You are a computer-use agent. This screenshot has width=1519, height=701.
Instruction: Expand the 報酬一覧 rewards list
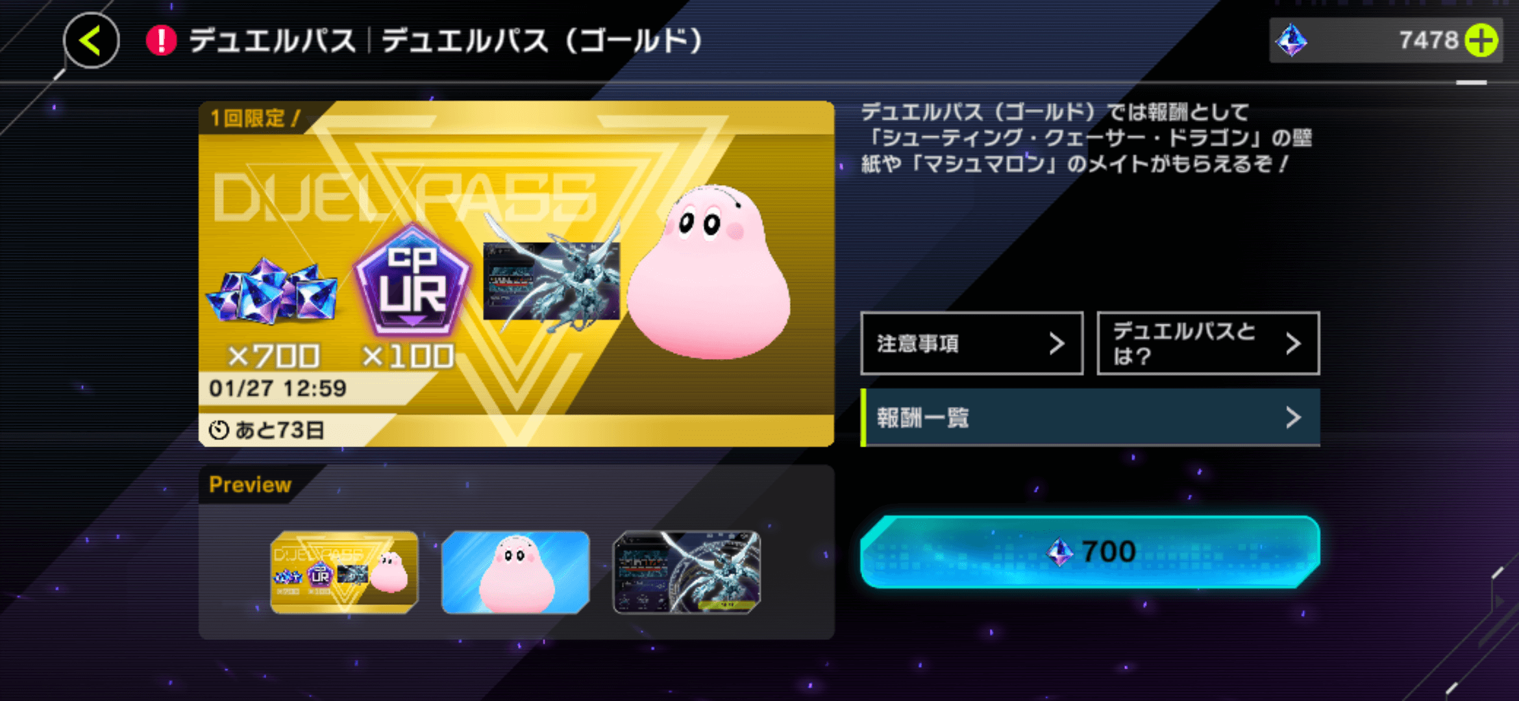[x=1091, y=417]
